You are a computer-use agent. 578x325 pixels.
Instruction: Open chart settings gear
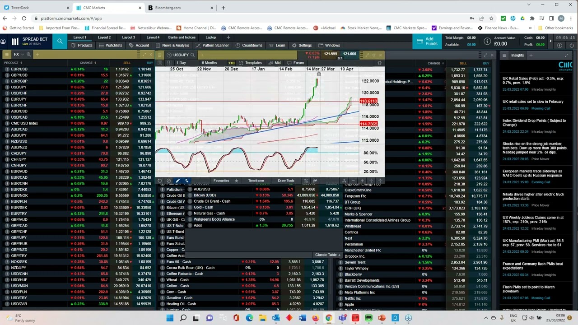click(x=379, y=63)
